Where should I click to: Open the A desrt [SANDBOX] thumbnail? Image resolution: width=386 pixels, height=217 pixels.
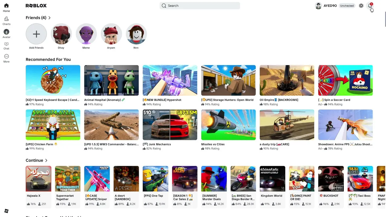pyautogui.click(x=126, y=179)
